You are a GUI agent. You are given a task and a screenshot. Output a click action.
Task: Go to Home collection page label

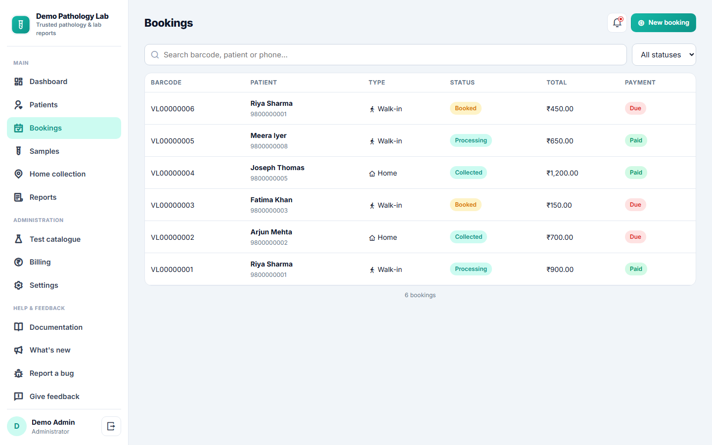pos(57,174)
